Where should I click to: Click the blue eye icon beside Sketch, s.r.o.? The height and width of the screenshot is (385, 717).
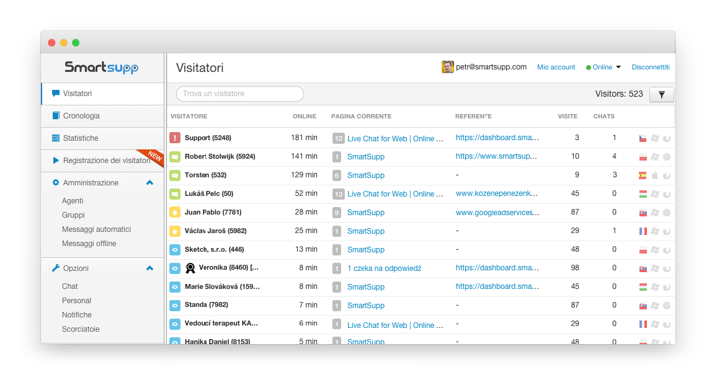click(175, 250)
